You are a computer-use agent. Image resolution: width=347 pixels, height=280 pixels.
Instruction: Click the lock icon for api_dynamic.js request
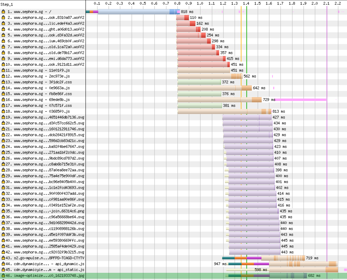[3, 264]
